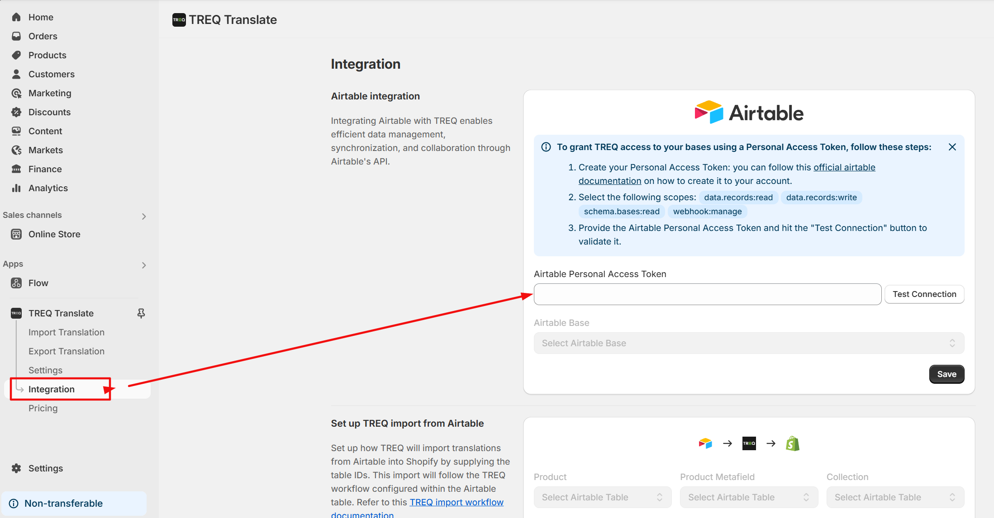The image size is (994, 518).
Task: Click the TREQ icon in import flow
Action: coord(749,443)
